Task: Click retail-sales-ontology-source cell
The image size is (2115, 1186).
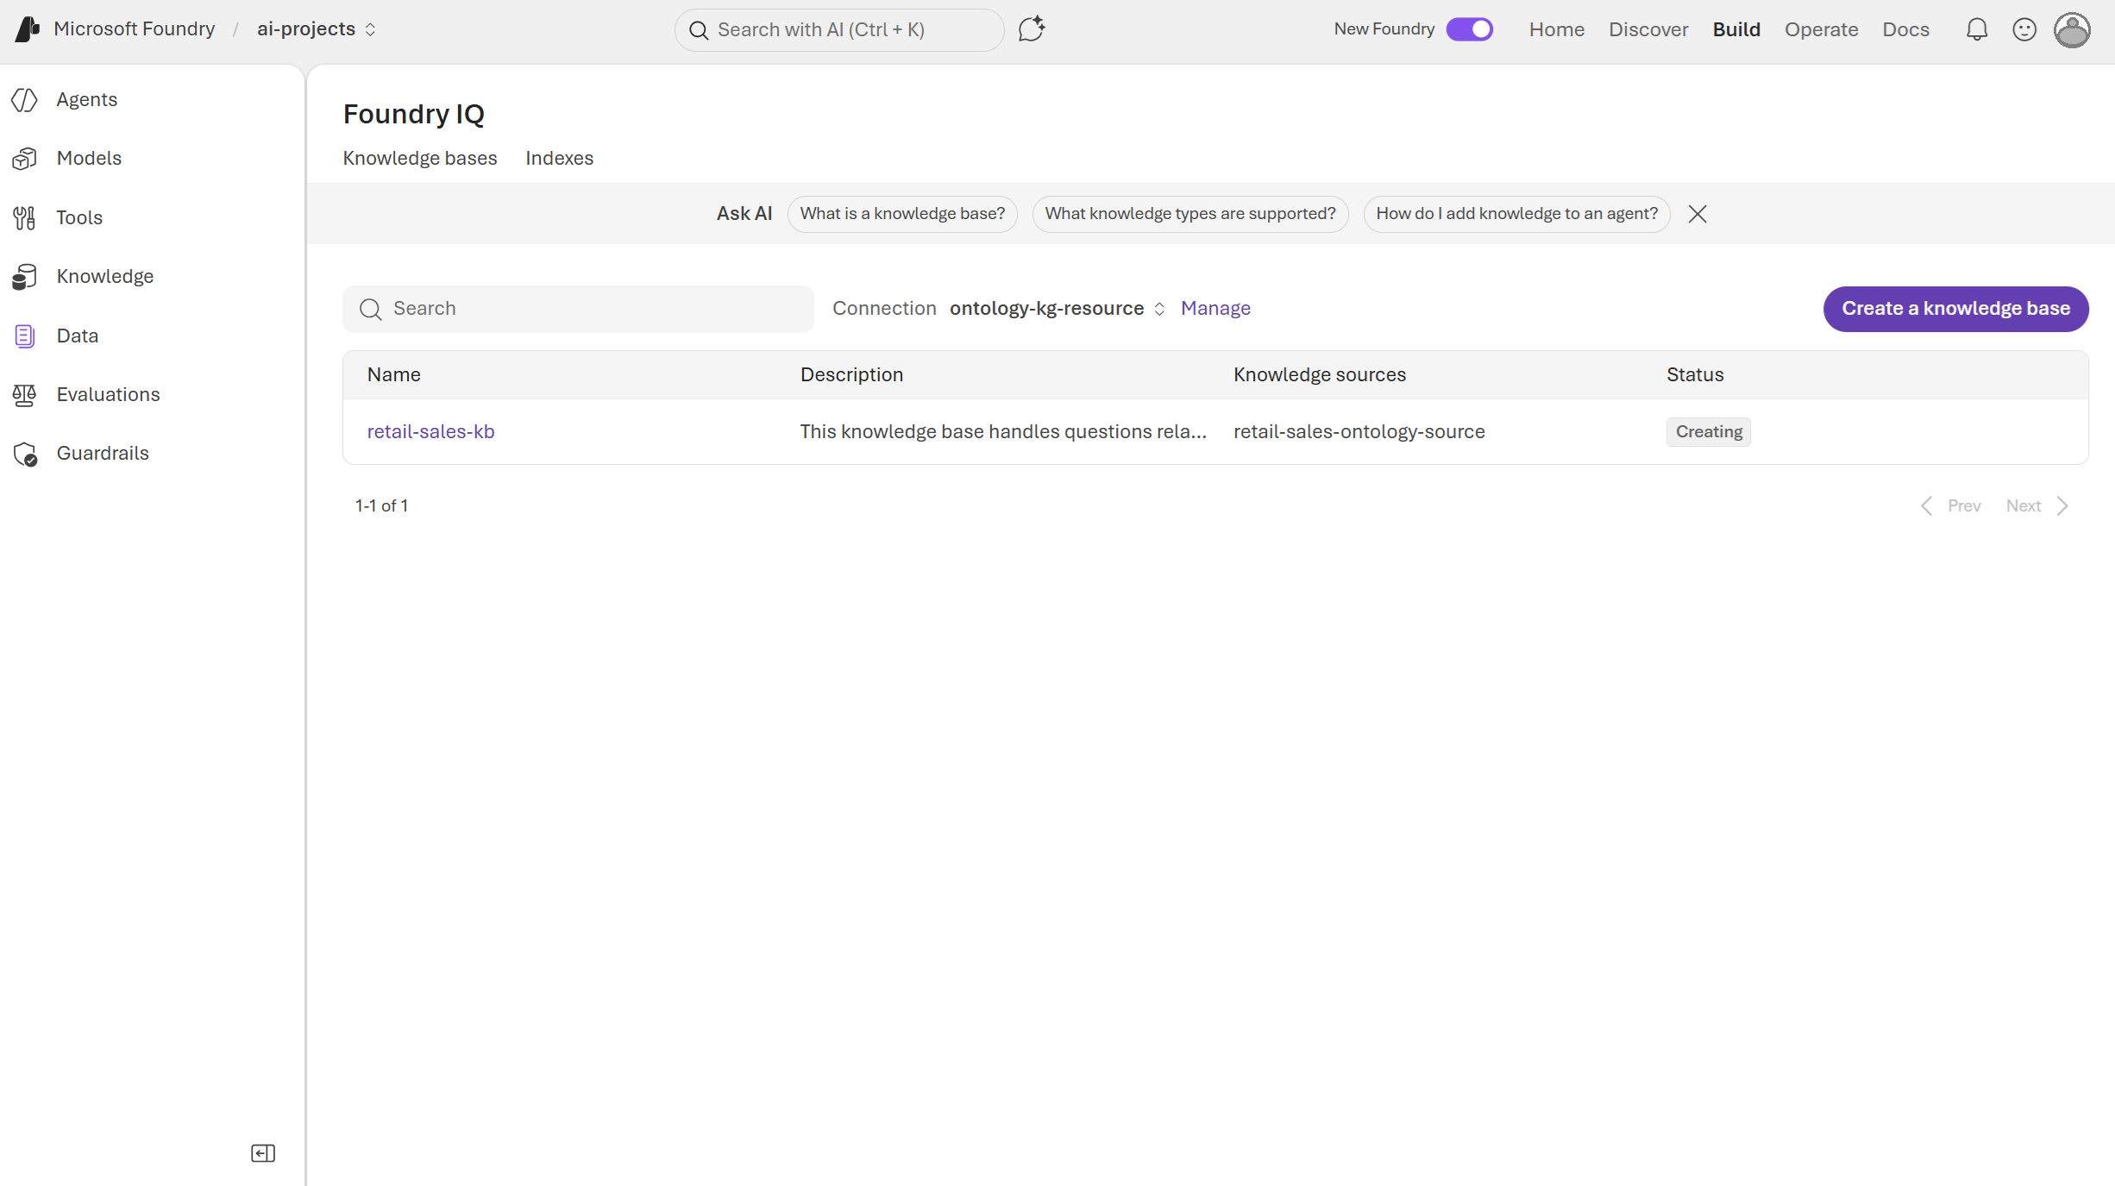Action: click(1359, 432)
